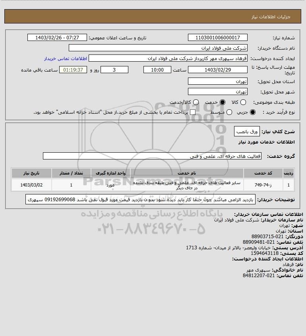Click the page header جزئیات اطلاعات نیاز
The image size is (306, 336).
tap(271, 17)
